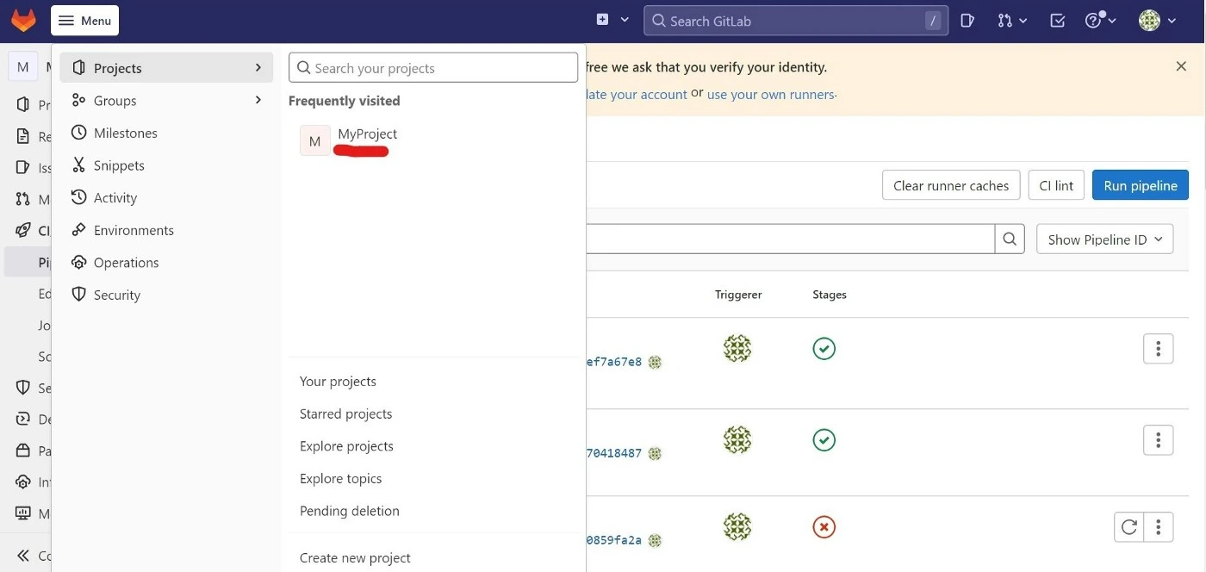This screenshot has height=572, width=1206.
Task: Select Snippets from the Menu panel
Action: (119, 165)
